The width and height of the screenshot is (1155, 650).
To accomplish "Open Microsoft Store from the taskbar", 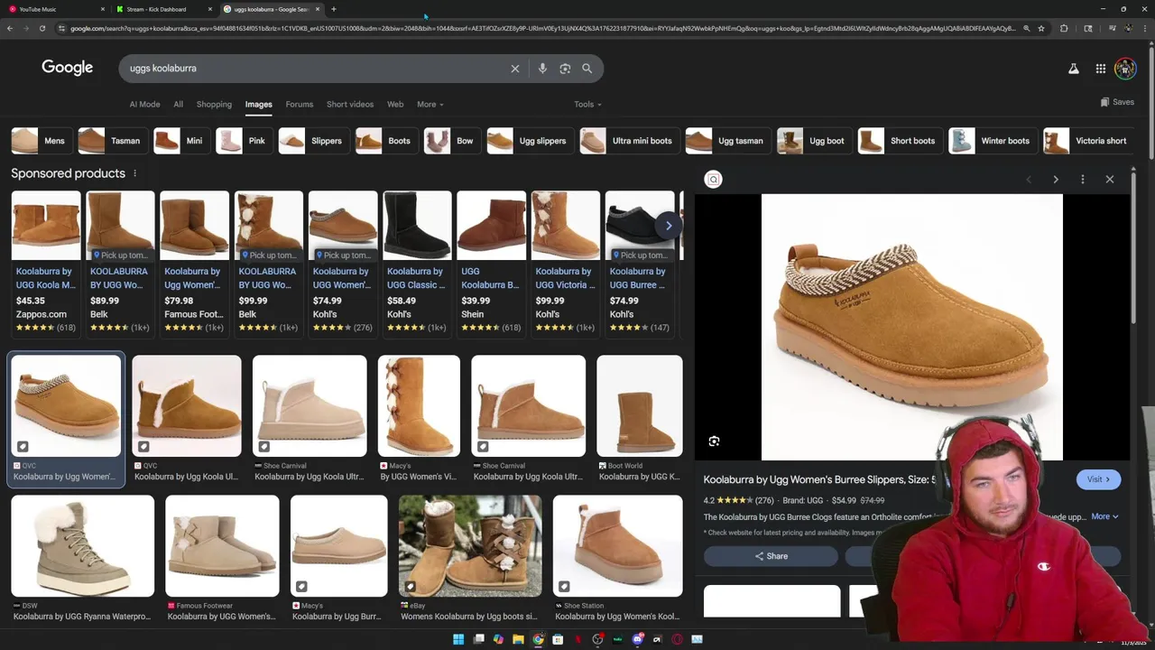I will (558, 639).
